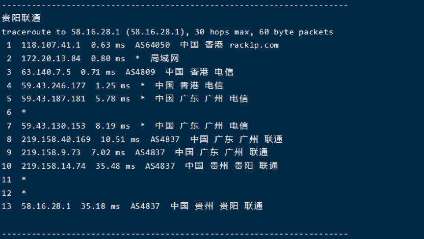The width and height of the screenshot is (424, 239).
Task: Click hop 4 IP 59.43.246.177
Action: [x=53, y=85]
